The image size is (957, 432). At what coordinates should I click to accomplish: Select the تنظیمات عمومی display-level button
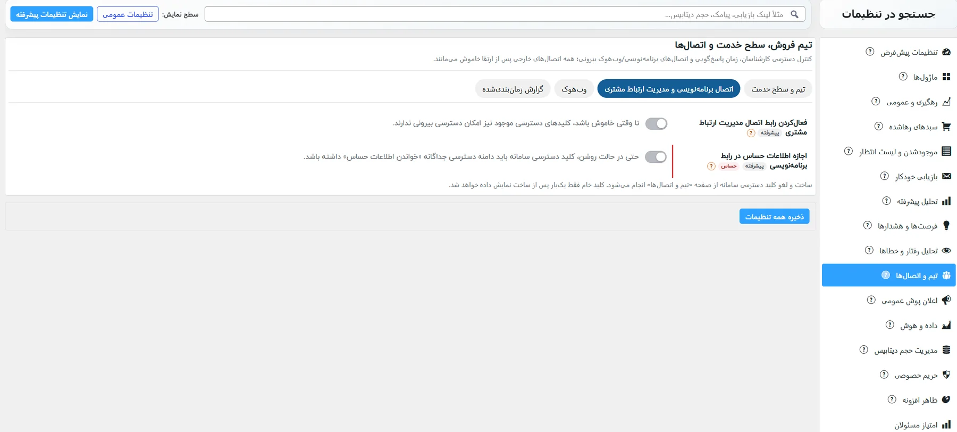click(x=128, y=14)
